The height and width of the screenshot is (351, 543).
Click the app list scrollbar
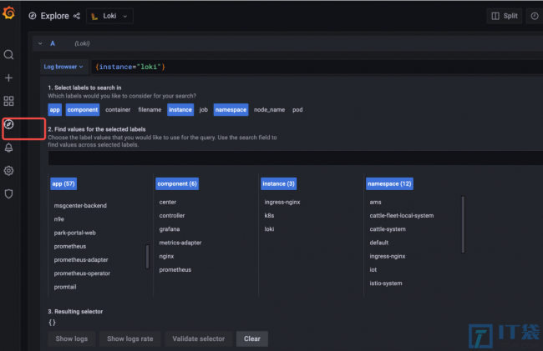[148, 257]
